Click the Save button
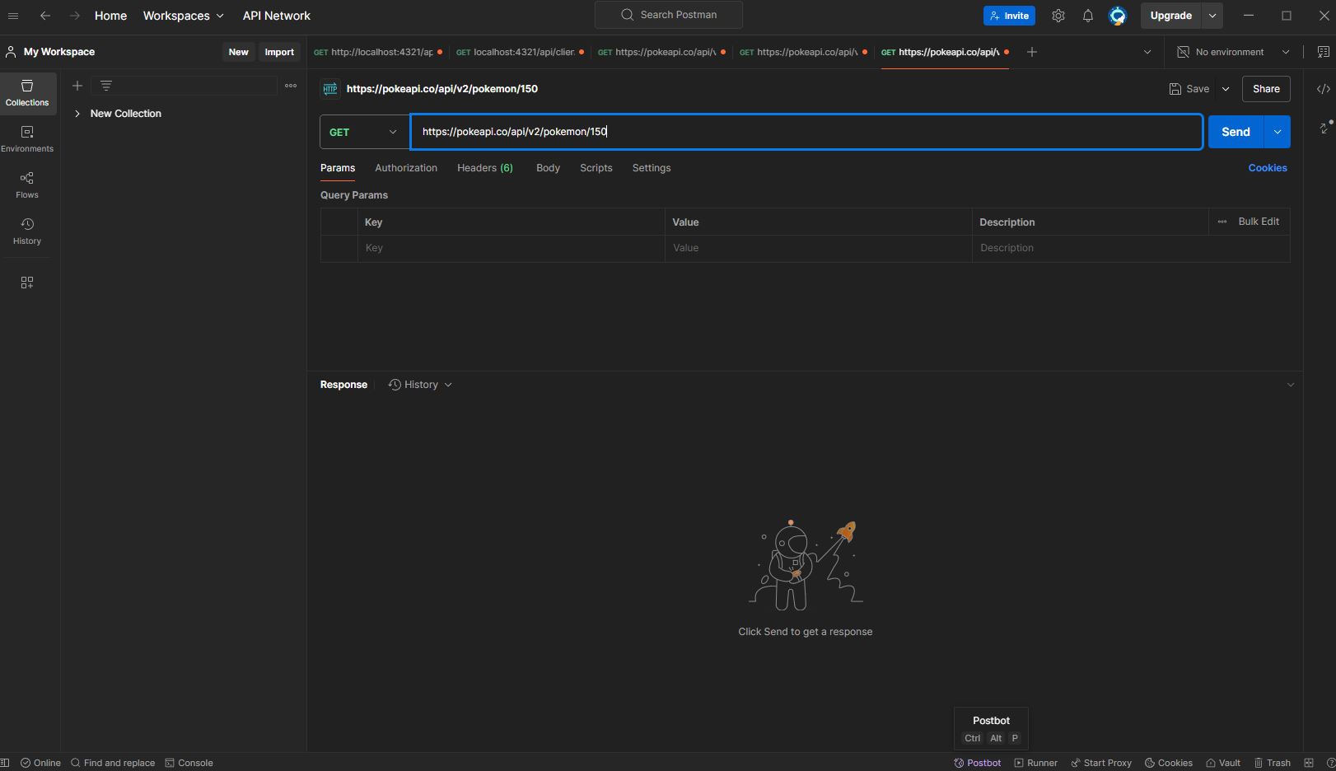The height and width of the screenshot is (771, 1336). (1189, 89)
